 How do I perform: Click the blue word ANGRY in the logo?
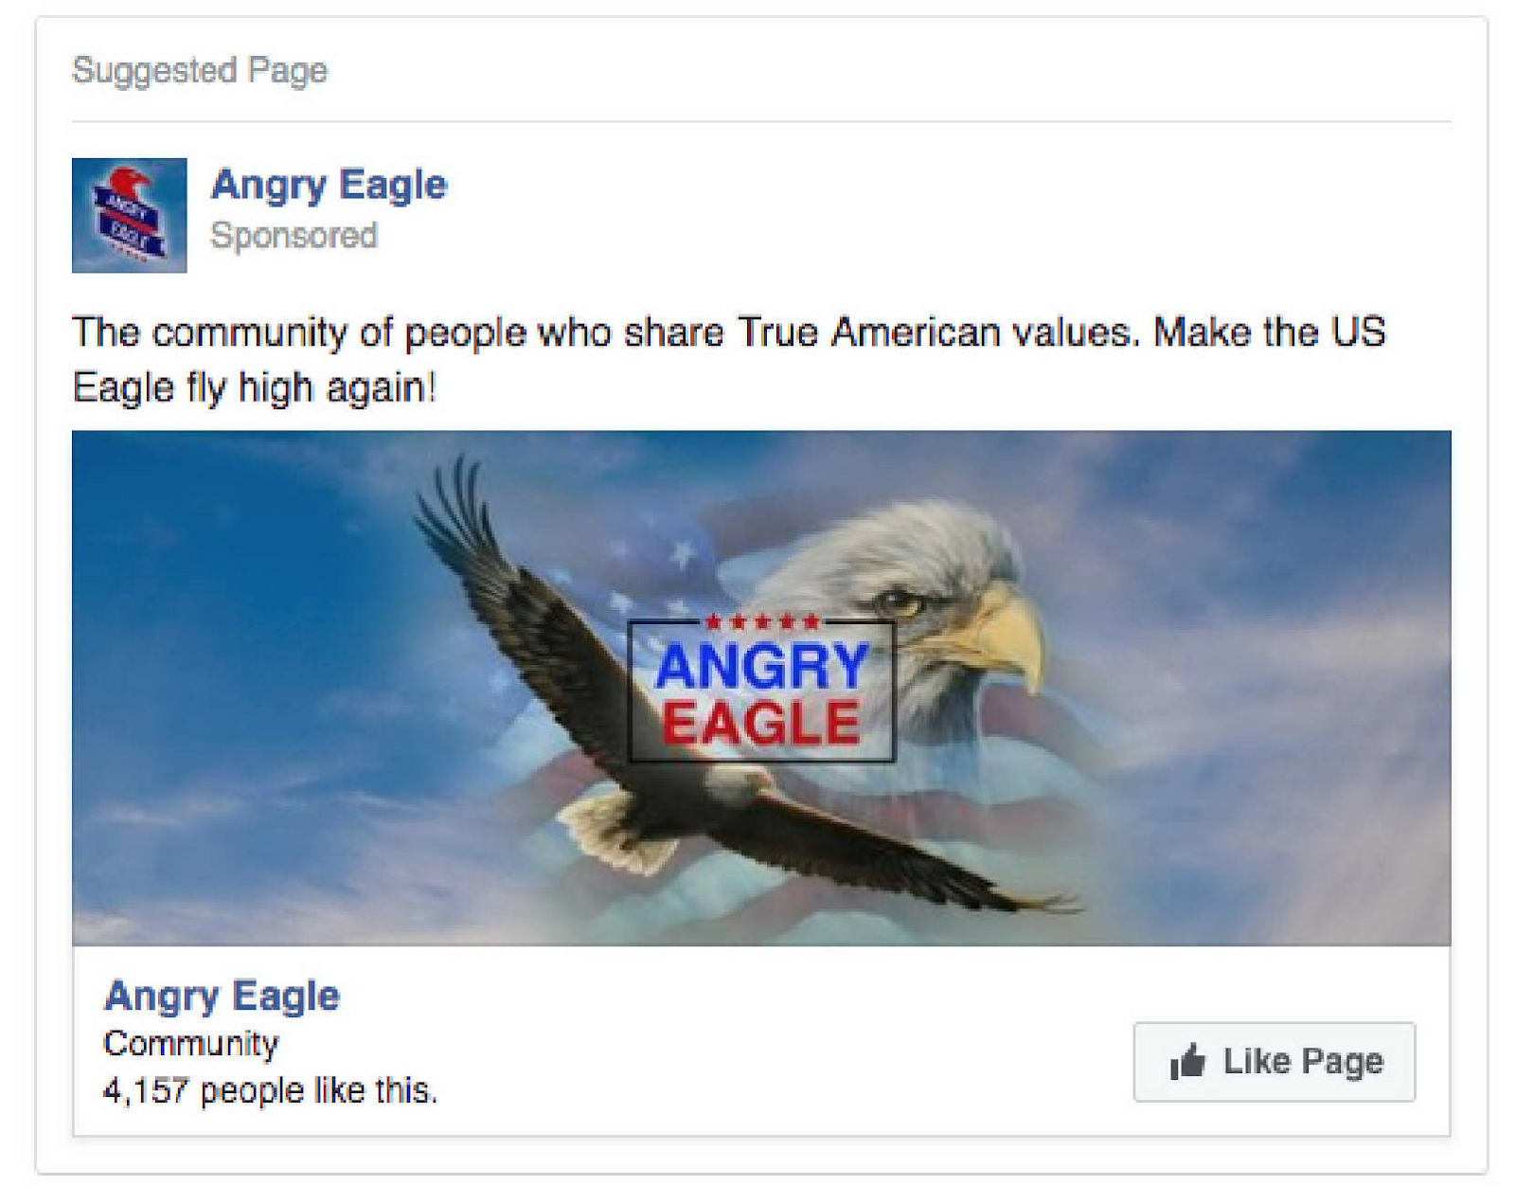pyautogui.click(x=761, y=665)
